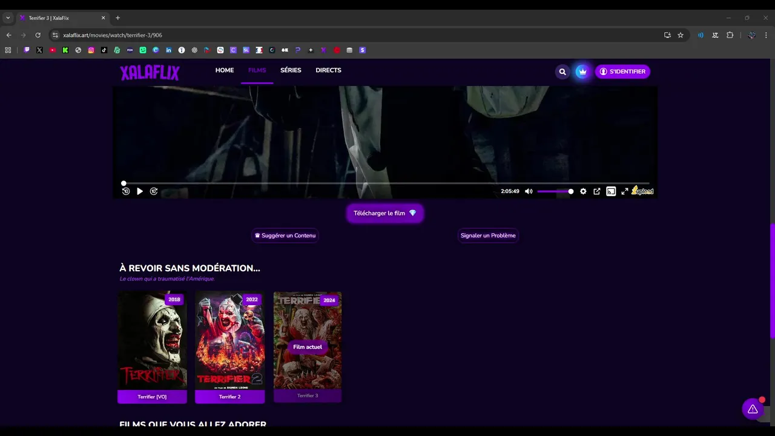The width and height of the screenshot is (775, 436).
Task: Open the Chrome profile avatar
Action: click(x=751, y=35)
